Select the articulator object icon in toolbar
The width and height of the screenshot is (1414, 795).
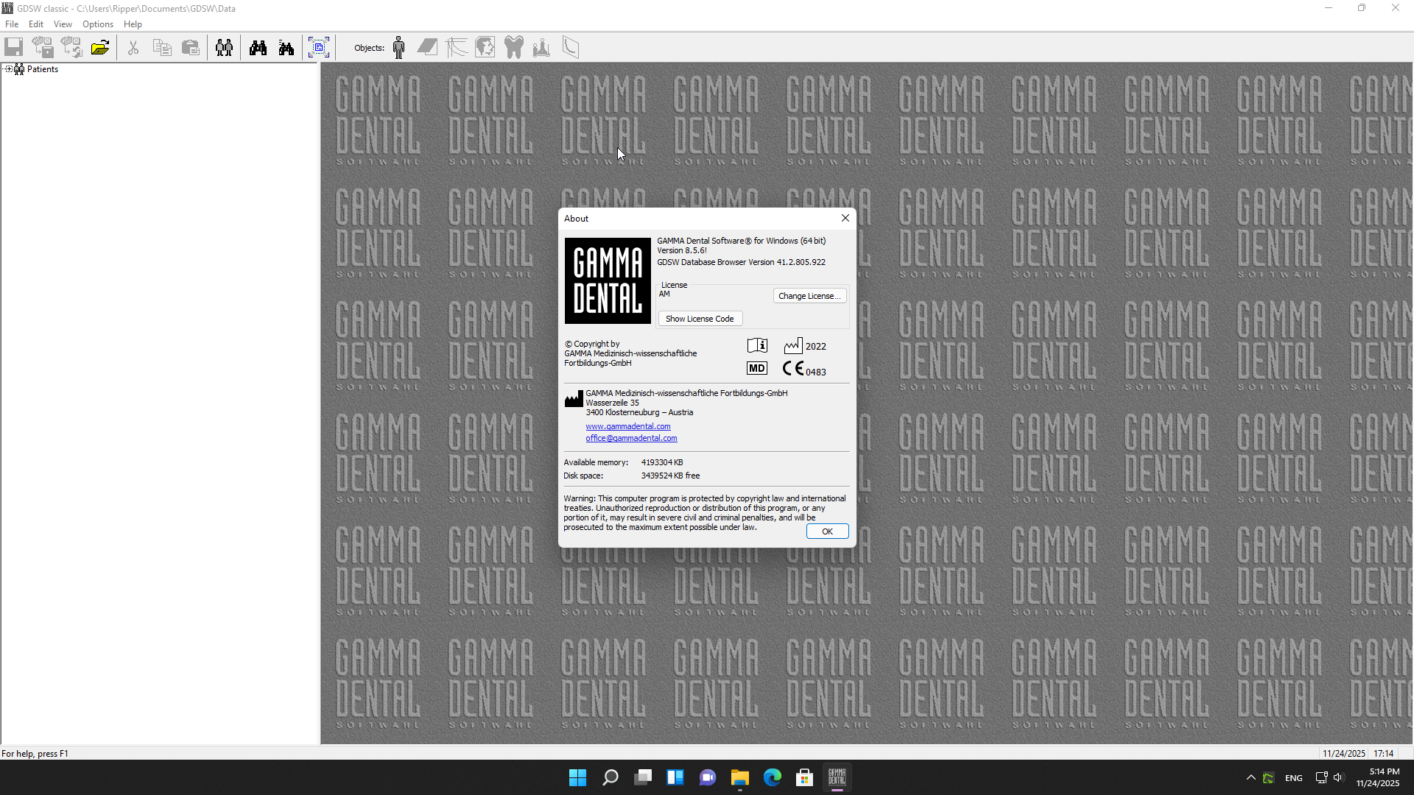(541, 48)
